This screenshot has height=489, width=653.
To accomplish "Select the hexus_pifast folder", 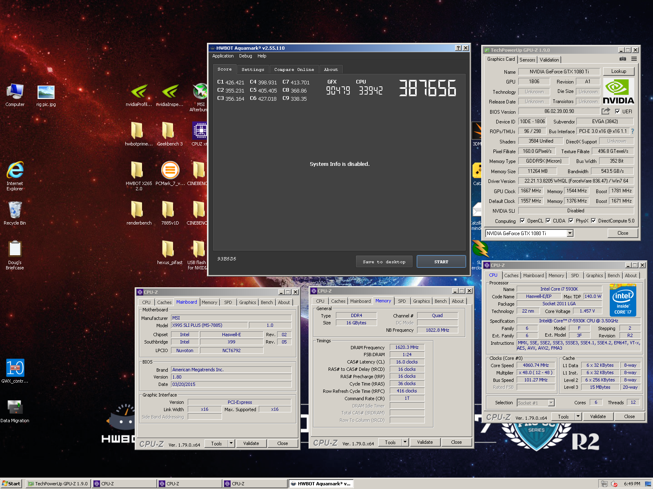I will tap(170, 253).
